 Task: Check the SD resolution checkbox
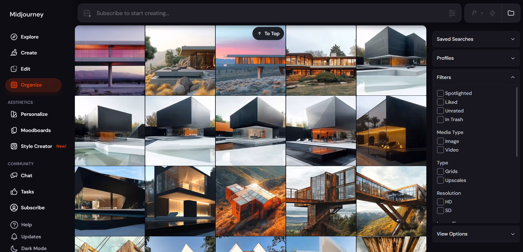(x=440, y=210)
